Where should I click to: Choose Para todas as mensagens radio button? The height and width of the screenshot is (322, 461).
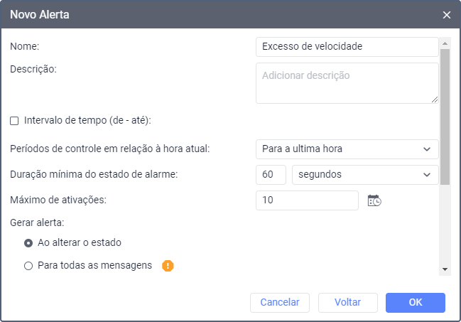tap(28, 266)
